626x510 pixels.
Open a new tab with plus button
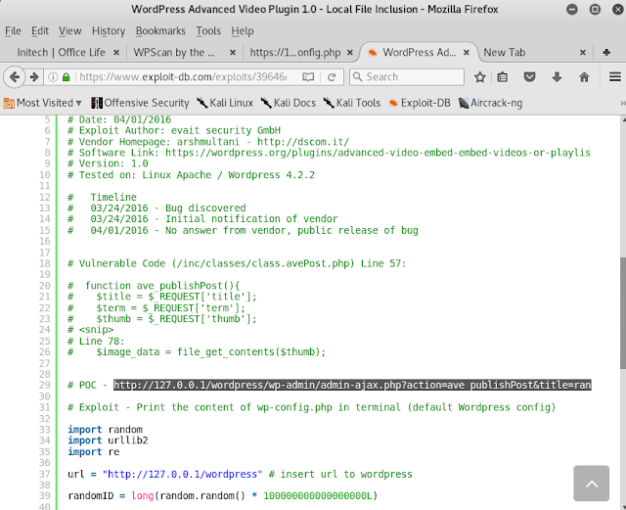point(606,52)
